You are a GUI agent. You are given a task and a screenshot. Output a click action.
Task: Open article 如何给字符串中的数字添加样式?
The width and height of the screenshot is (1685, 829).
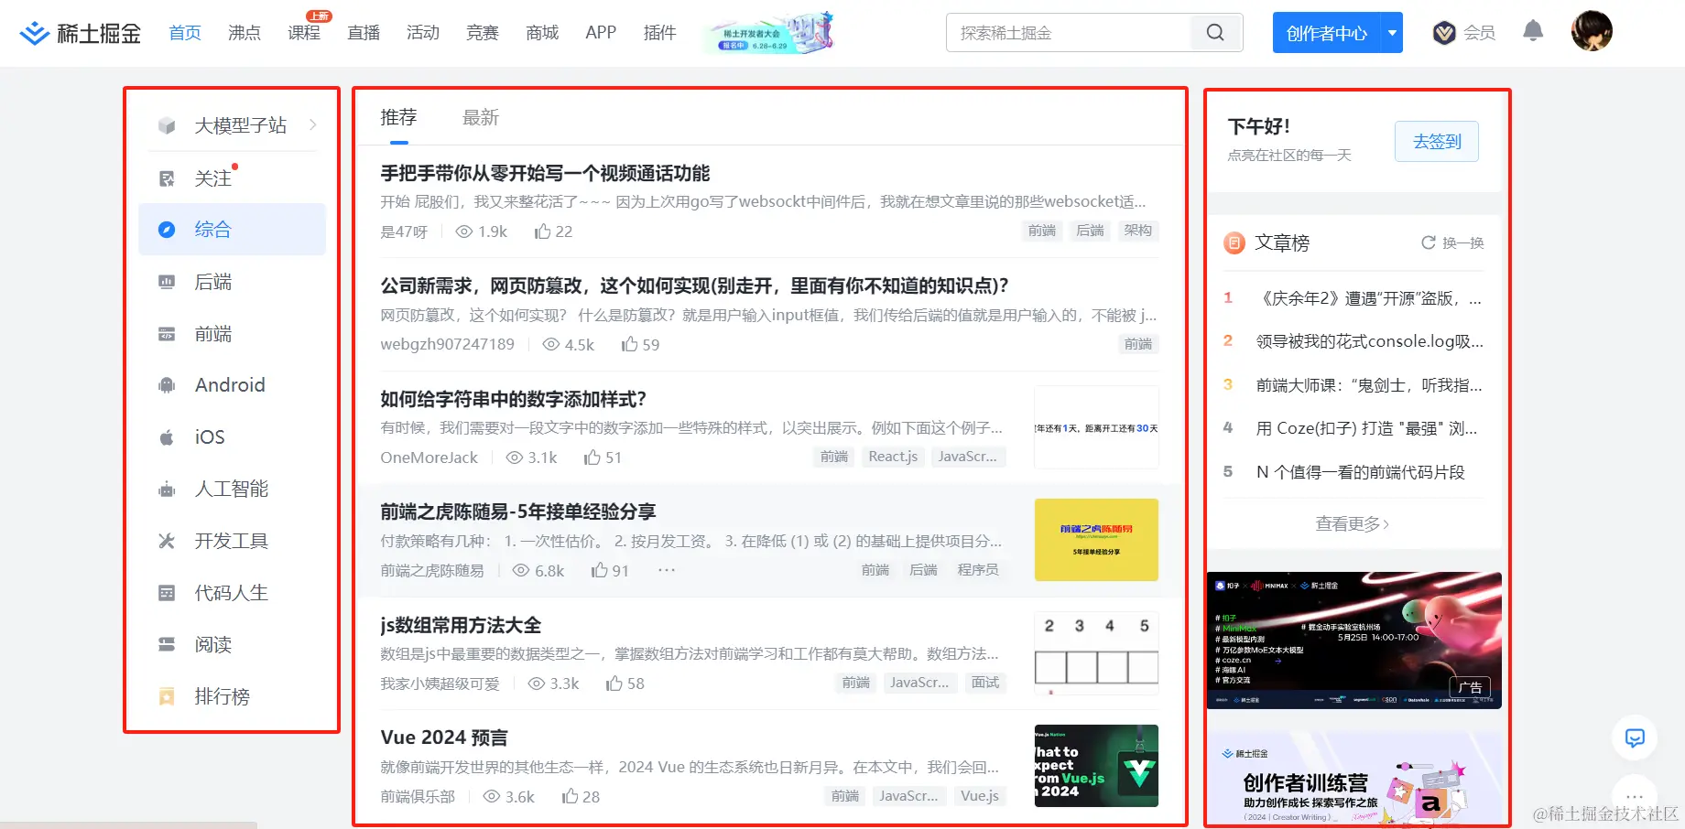514,399
